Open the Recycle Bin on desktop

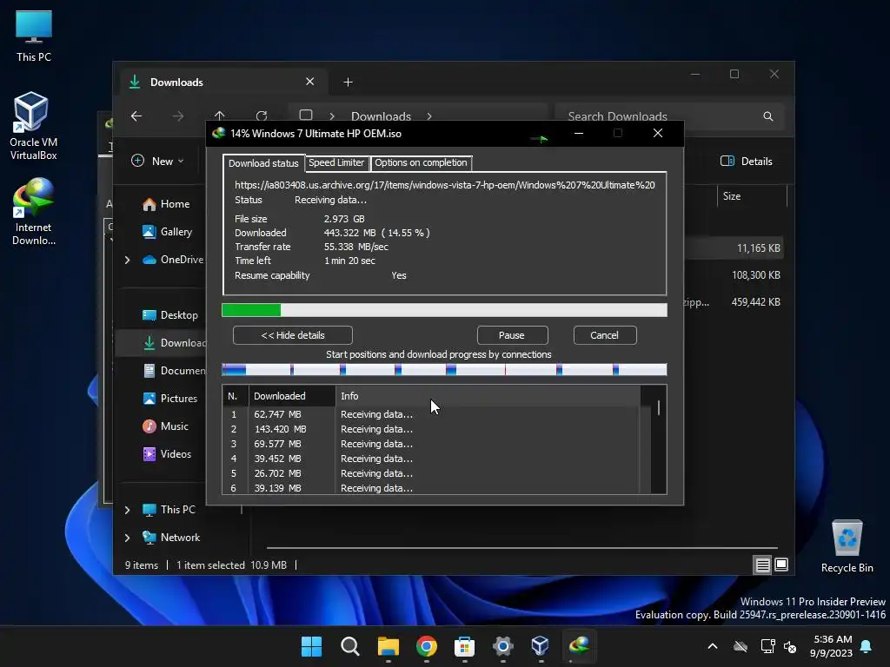click(x=847, y=546)
